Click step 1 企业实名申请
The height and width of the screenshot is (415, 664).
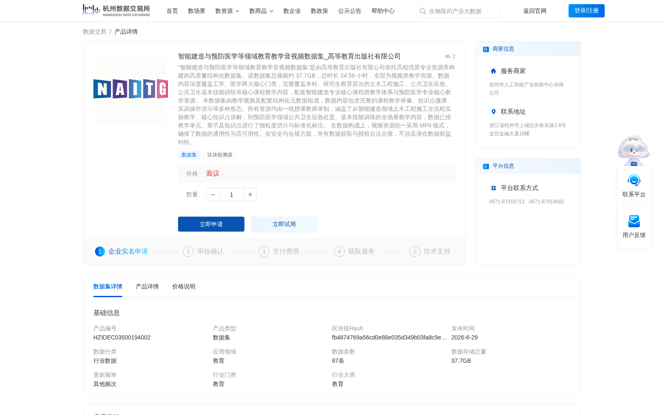[x=122, y=251]
